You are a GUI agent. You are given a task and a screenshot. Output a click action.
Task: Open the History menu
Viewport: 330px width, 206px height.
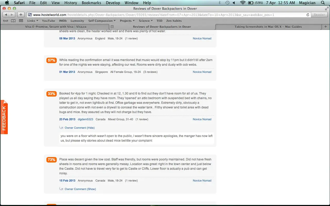(71, 3)
